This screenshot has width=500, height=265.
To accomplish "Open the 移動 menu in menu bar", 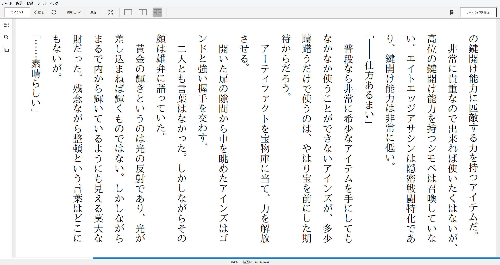I will pyautogui.click(x=30, y=3).
